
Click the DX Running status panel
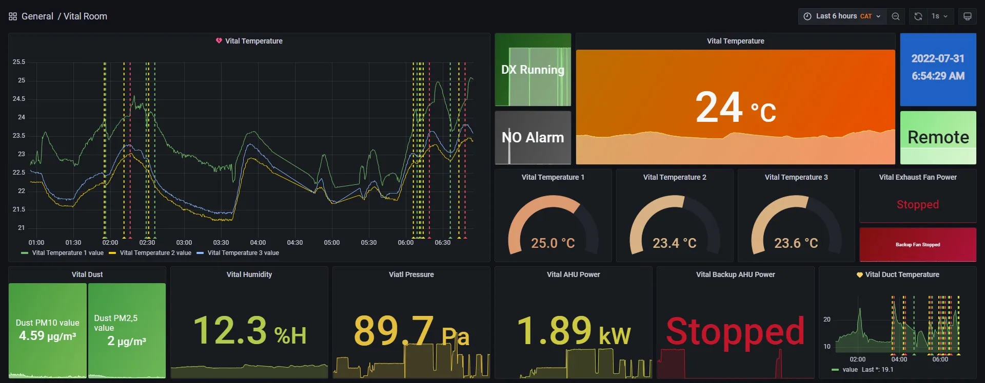point(533,70)
